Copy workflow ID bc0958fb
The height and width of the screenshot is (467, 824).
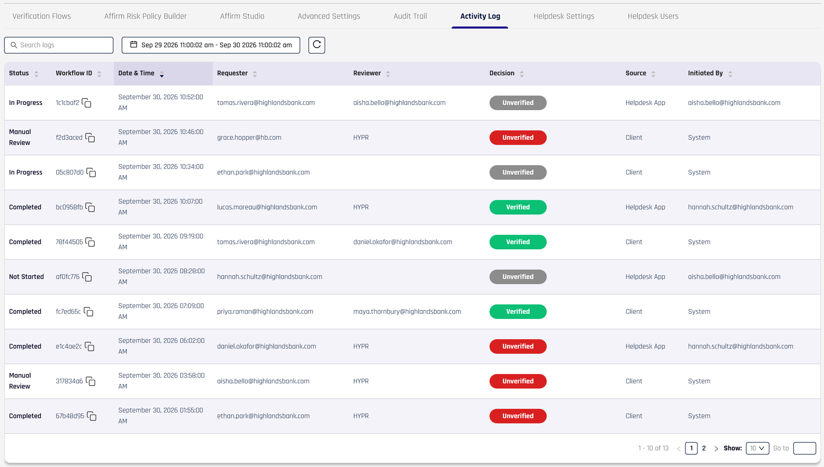coord(90,207)
